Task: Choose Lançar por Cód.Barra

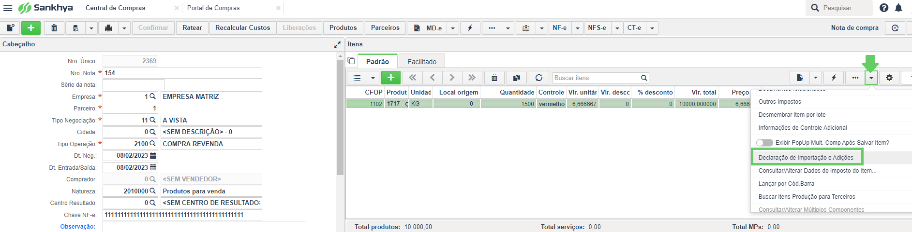Action: click(x=786, y=184)
